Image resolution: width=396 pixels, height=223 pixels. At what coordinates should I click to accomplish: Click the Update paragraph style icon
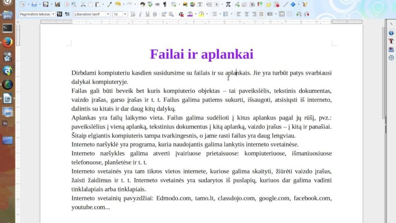point(60,14)
